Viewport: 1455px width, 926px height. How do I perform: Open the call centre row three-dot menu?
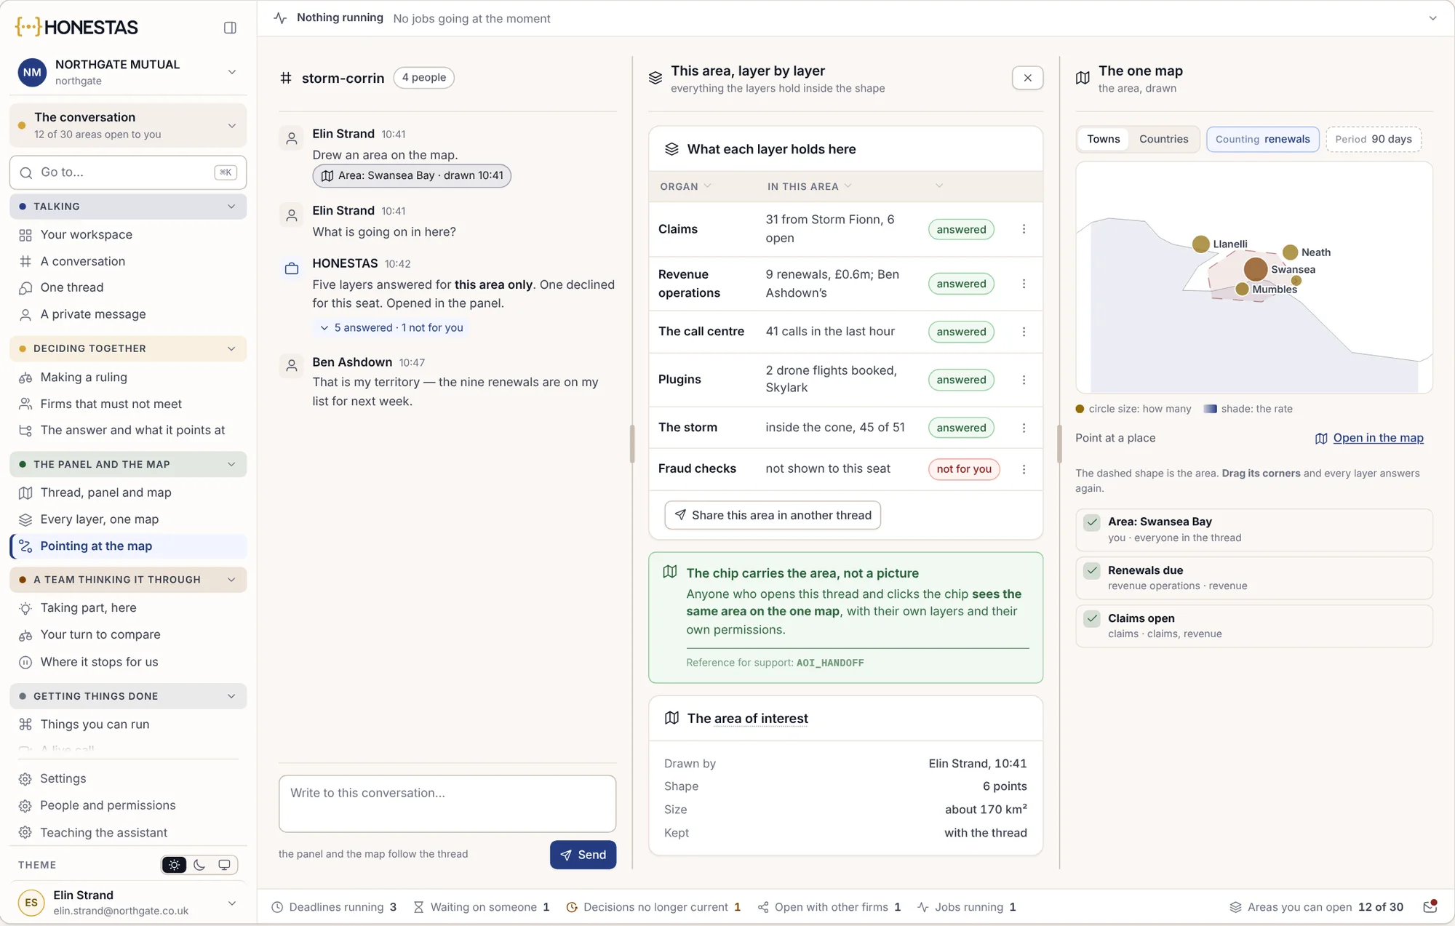[1024, 332]
